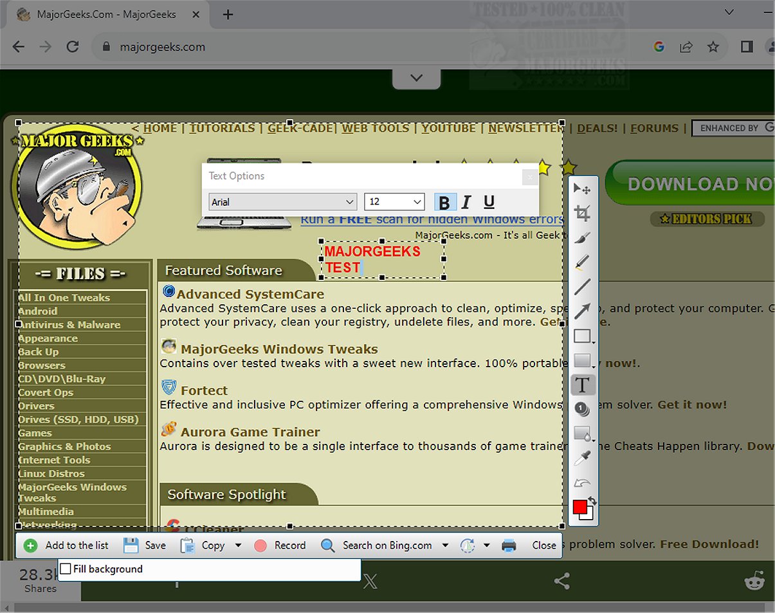This screenshot has height=613, width=775.
Task: Select the Line drawing tool
Action: [x=583, y=287]
